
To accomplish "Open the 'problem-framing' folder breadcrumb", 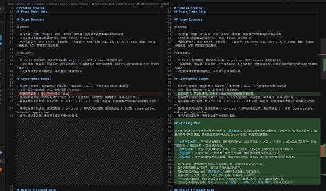I will tap(78, 4).
